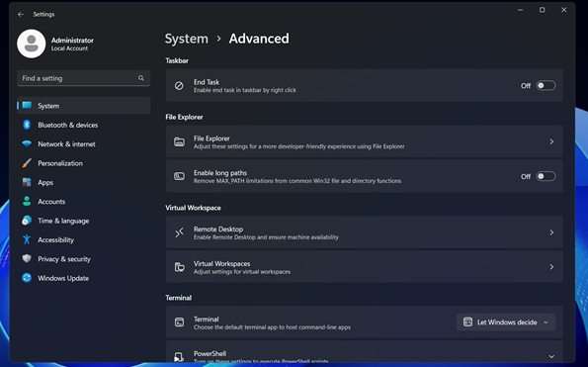Image resolution: width=588 pixels, height=367 pixels.
Task: Click the Terminal section heading
Action: 179,298
